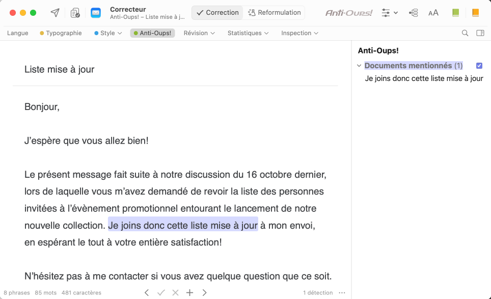Click the text size AA icon
The image size is (491, 299).
tap(433, 13)
